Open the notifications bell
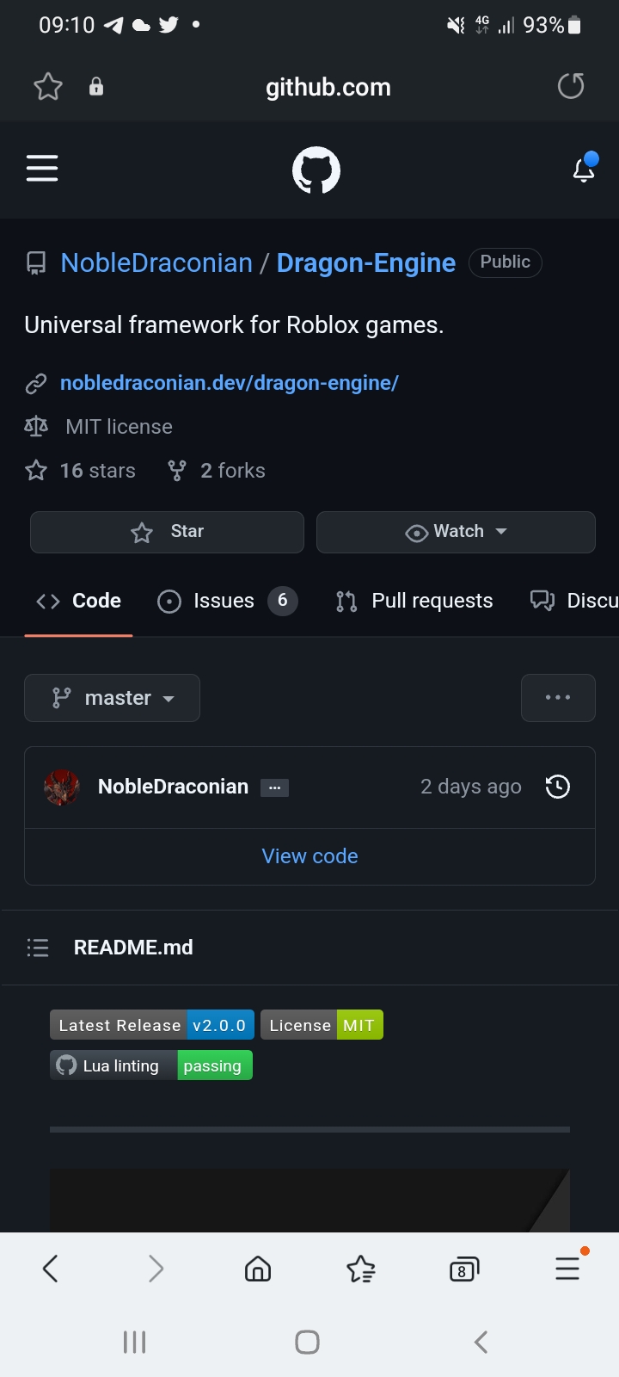Viewport: 619px width, 1377px height. [585, 168]
